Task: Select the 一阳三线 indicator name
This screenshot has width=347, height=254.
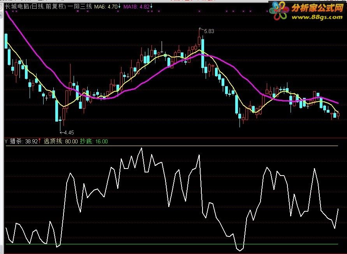Action: (x=80, y=6)
